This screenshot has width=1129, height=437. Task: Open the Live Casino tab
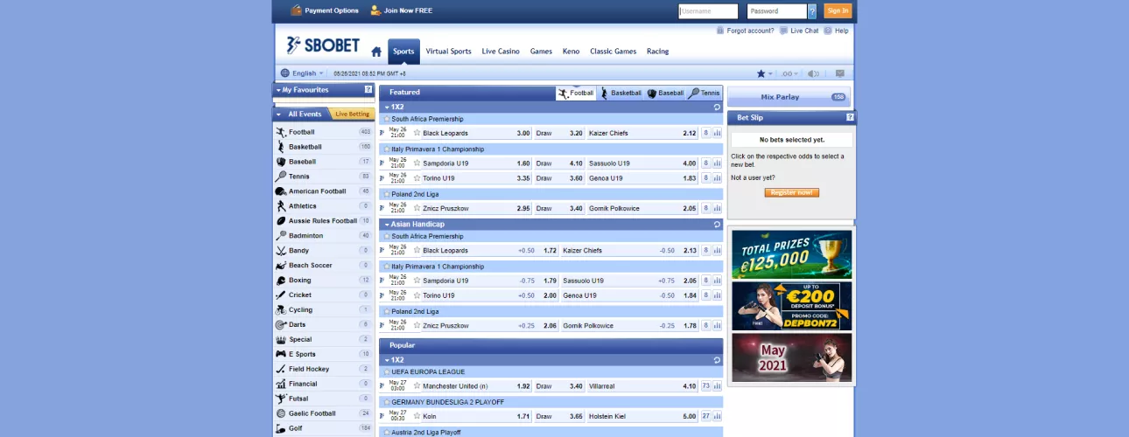[501, 52]
